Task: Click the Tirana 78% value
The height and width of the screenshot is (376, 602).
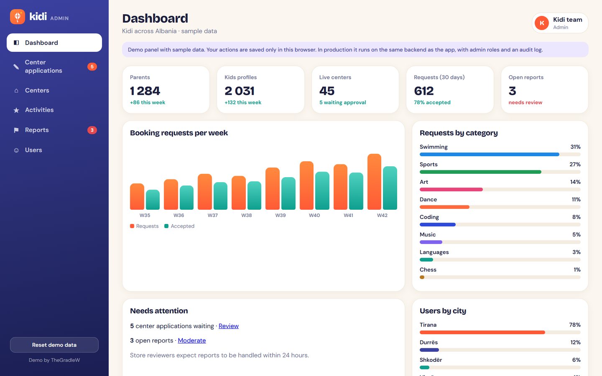Action: click(x=575, y=325)
